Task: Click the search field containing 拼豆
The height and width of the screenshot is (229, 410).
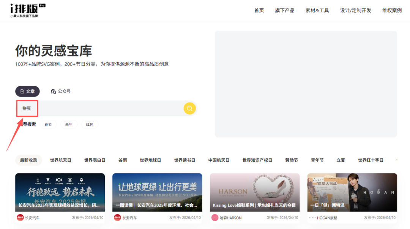Action: (106, 108)
